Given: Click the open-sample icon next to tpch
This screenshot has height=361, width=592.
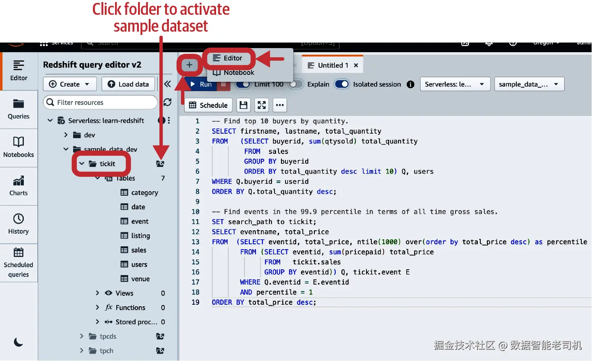Looking at the screenshot, I should pos(160,351).
